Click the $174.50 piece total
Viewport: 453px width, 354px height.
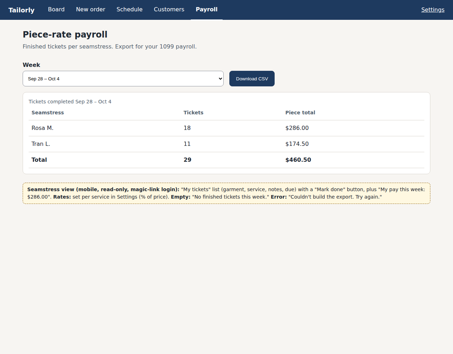297,144
